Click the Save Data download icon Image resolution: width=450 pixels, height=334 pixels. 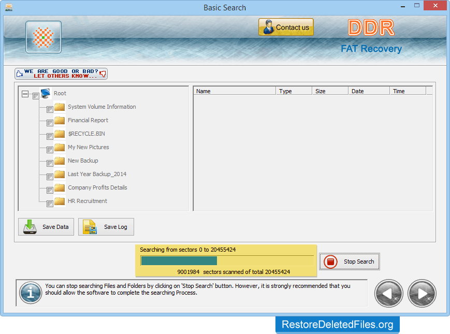point(30,227)
